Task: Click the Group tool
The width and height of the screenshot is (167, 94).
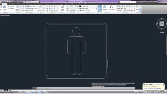Action: point(137,8)
